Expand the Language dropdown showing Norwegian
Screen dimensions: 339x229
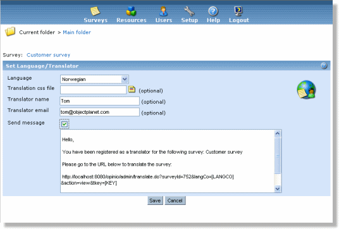tap(94, 79)
